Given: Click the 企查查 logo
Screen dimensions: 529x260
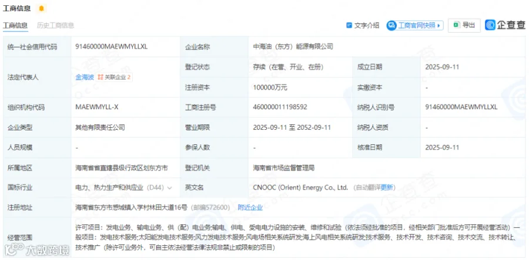Looking at the screenshot, I should coord(505,25).
